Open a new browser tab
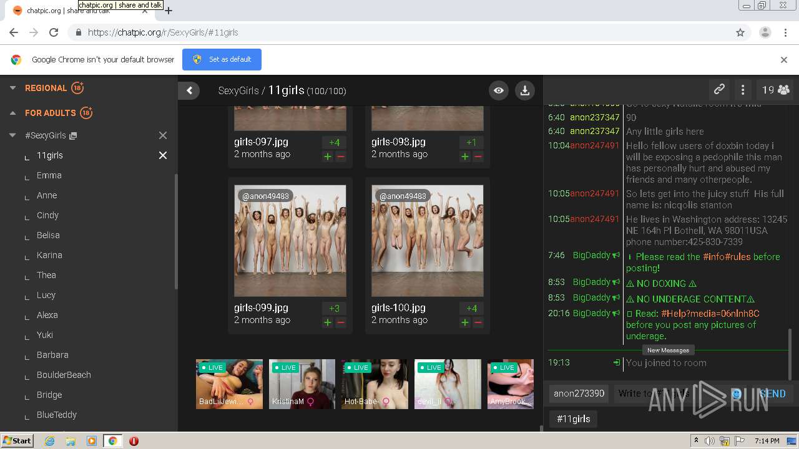The height and width of the screenshot is (449, 799). 169,11
